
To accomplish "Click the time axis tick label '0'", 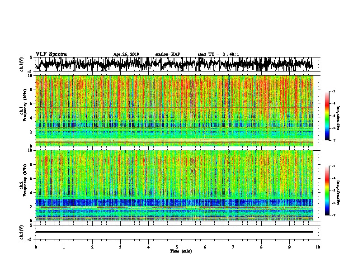I will coord(36,247).
